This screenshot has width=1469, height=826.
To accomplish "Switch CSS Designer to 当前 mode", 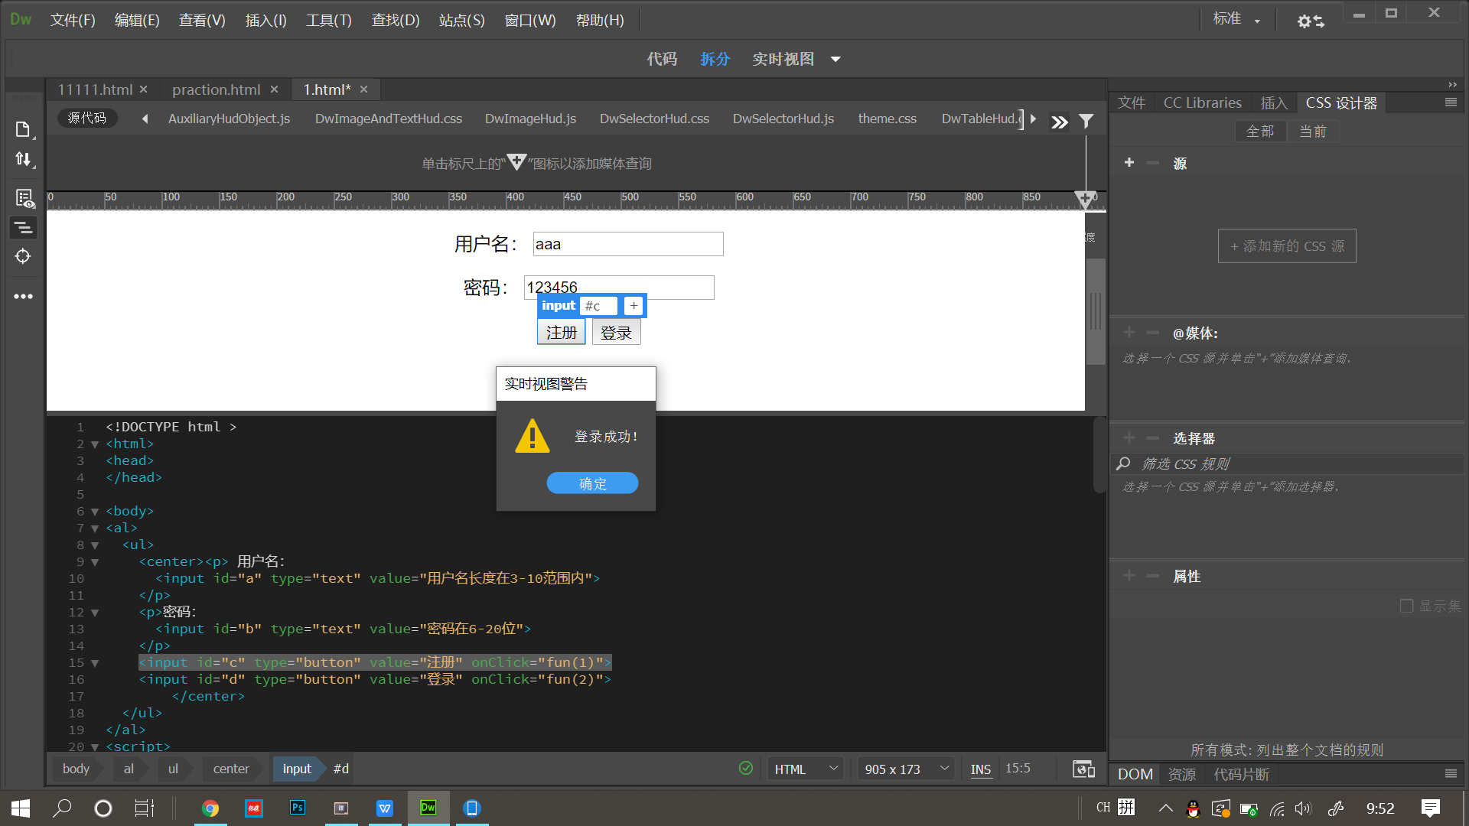I will (1312, 131).
